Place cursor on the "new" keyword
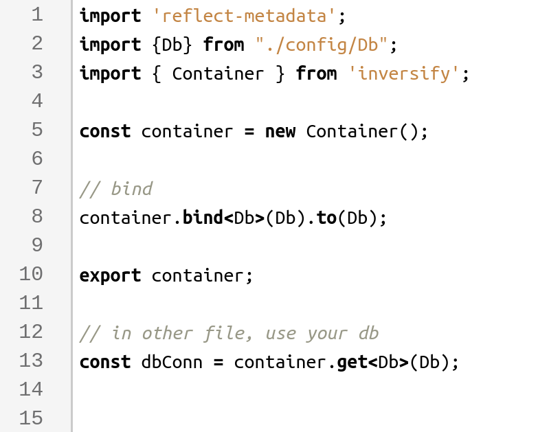This screenshot has height=432, width=538. tap(280, 131)
